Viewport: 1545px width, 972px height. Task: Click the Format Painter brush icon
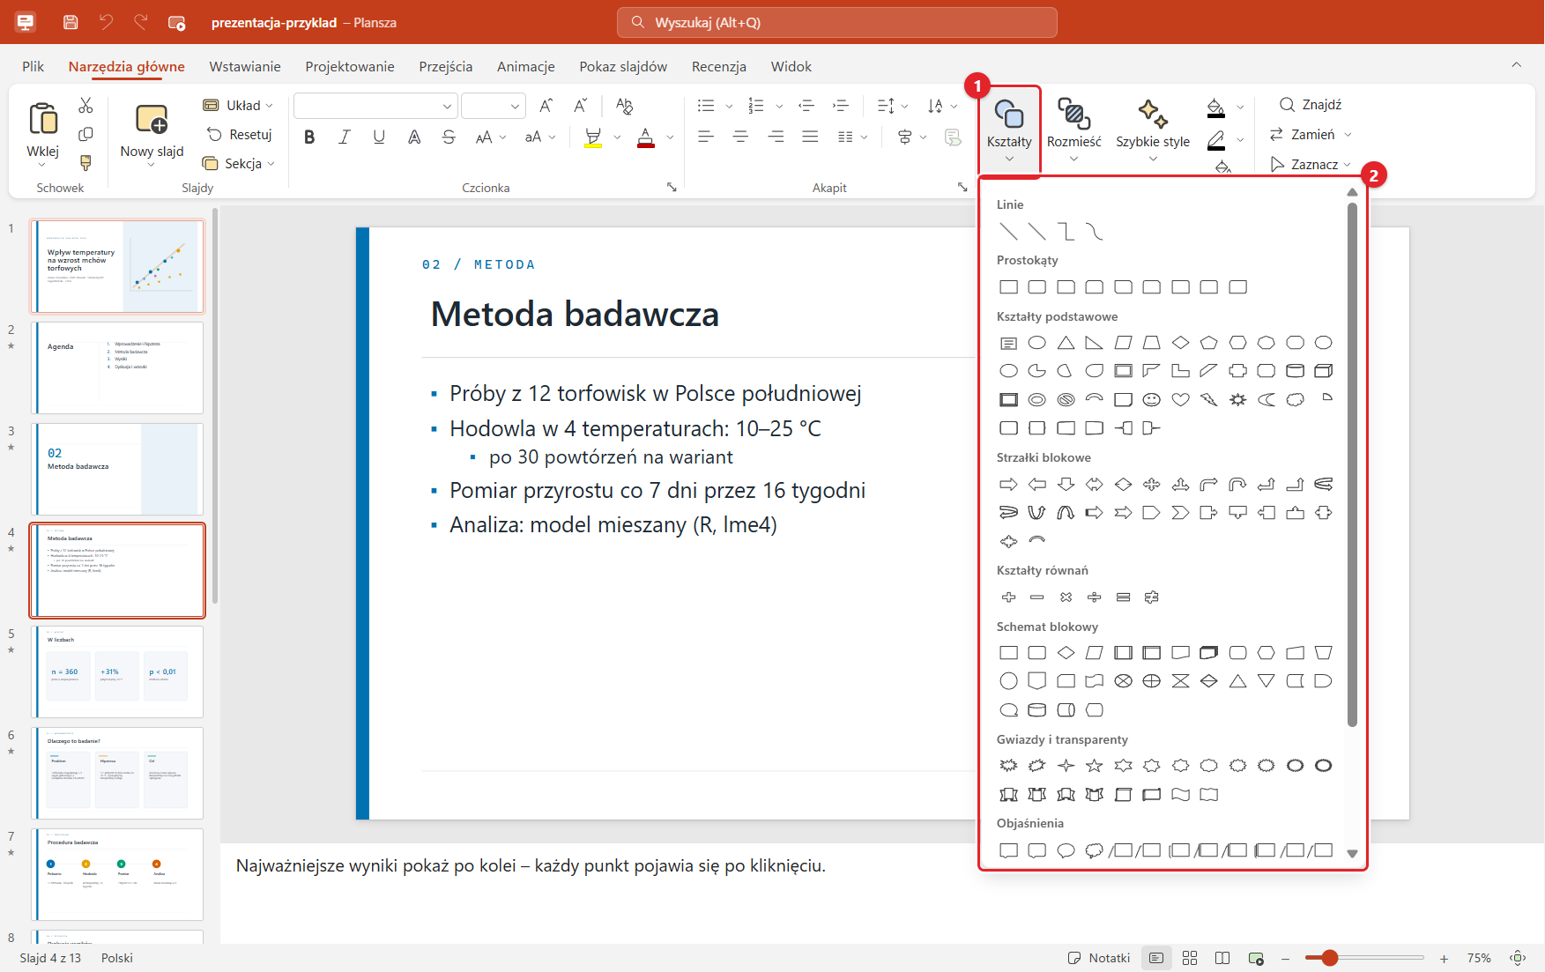point(85,162)
